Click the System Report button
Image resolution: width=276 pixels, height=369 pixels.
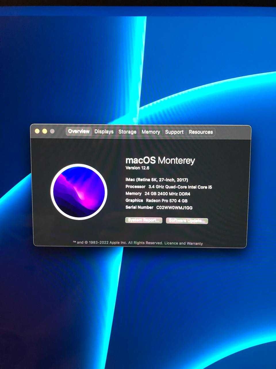pos(144,220)
